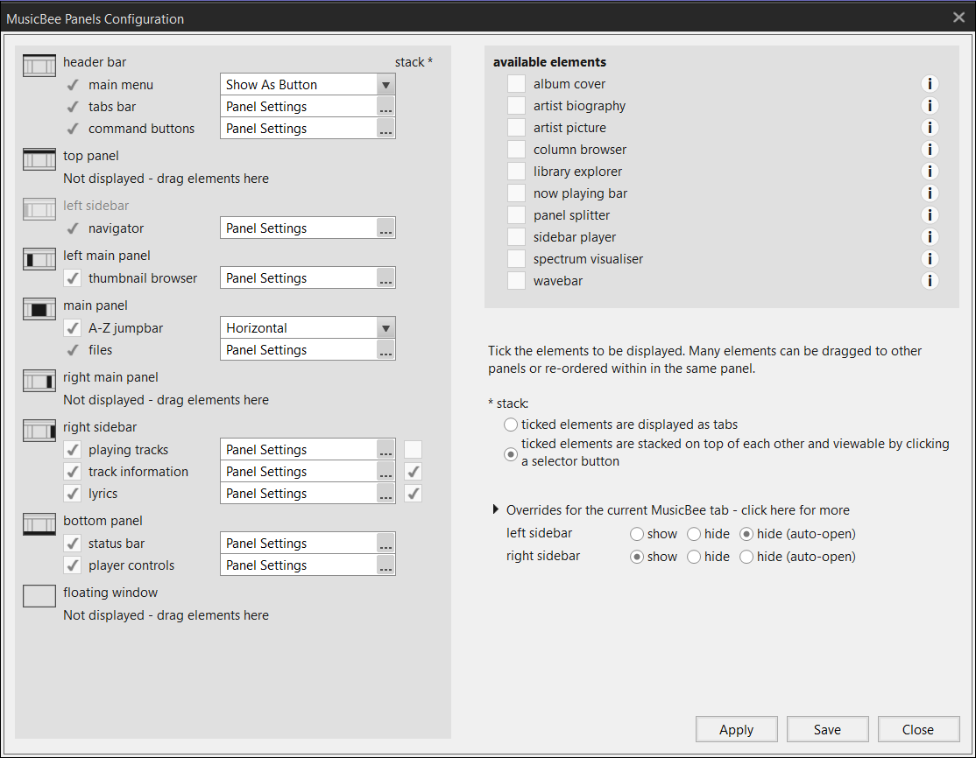976x758 pixels.
Task: Toggle stack checkbox for lyrics
Action: pos(413,494)
